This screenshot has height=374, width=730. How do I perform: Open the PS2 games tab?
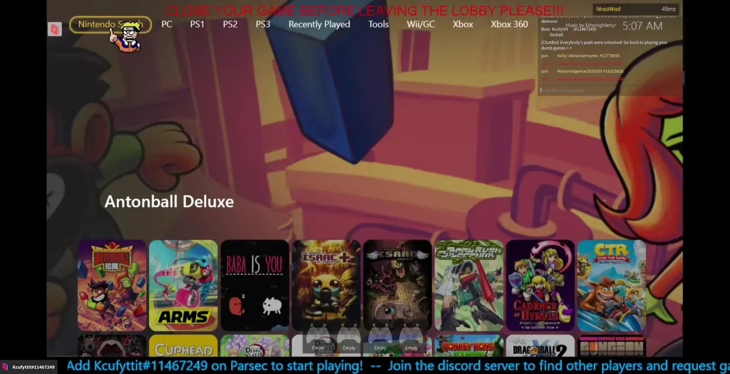point(230,24)
